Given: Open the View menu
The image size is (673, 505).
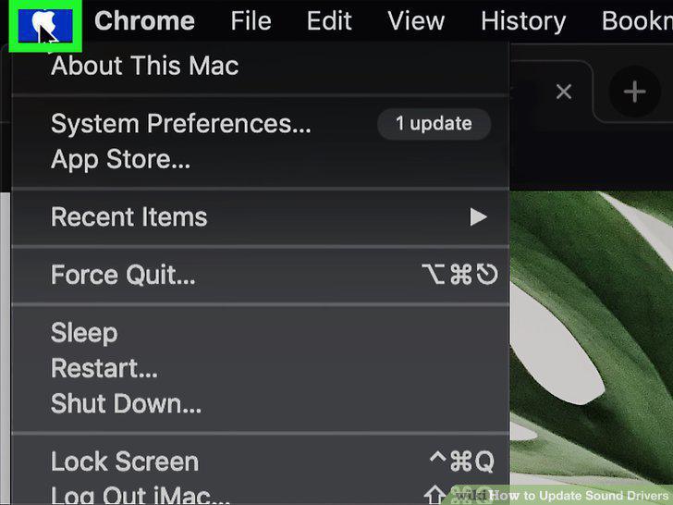Looking at the screenshot, I should (416, 20).
